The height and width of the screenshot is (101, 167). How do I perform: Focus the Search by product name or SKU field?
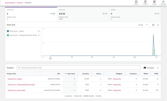(79, 68)
